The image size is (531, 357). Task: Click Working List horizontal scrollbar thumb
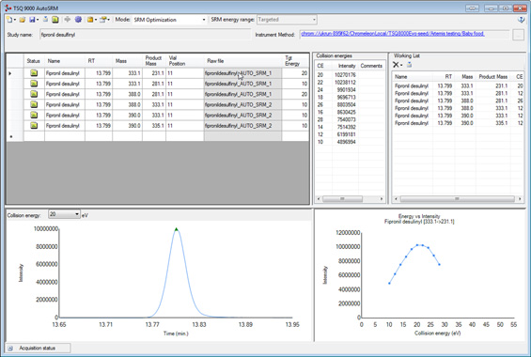tap(457, 199)
